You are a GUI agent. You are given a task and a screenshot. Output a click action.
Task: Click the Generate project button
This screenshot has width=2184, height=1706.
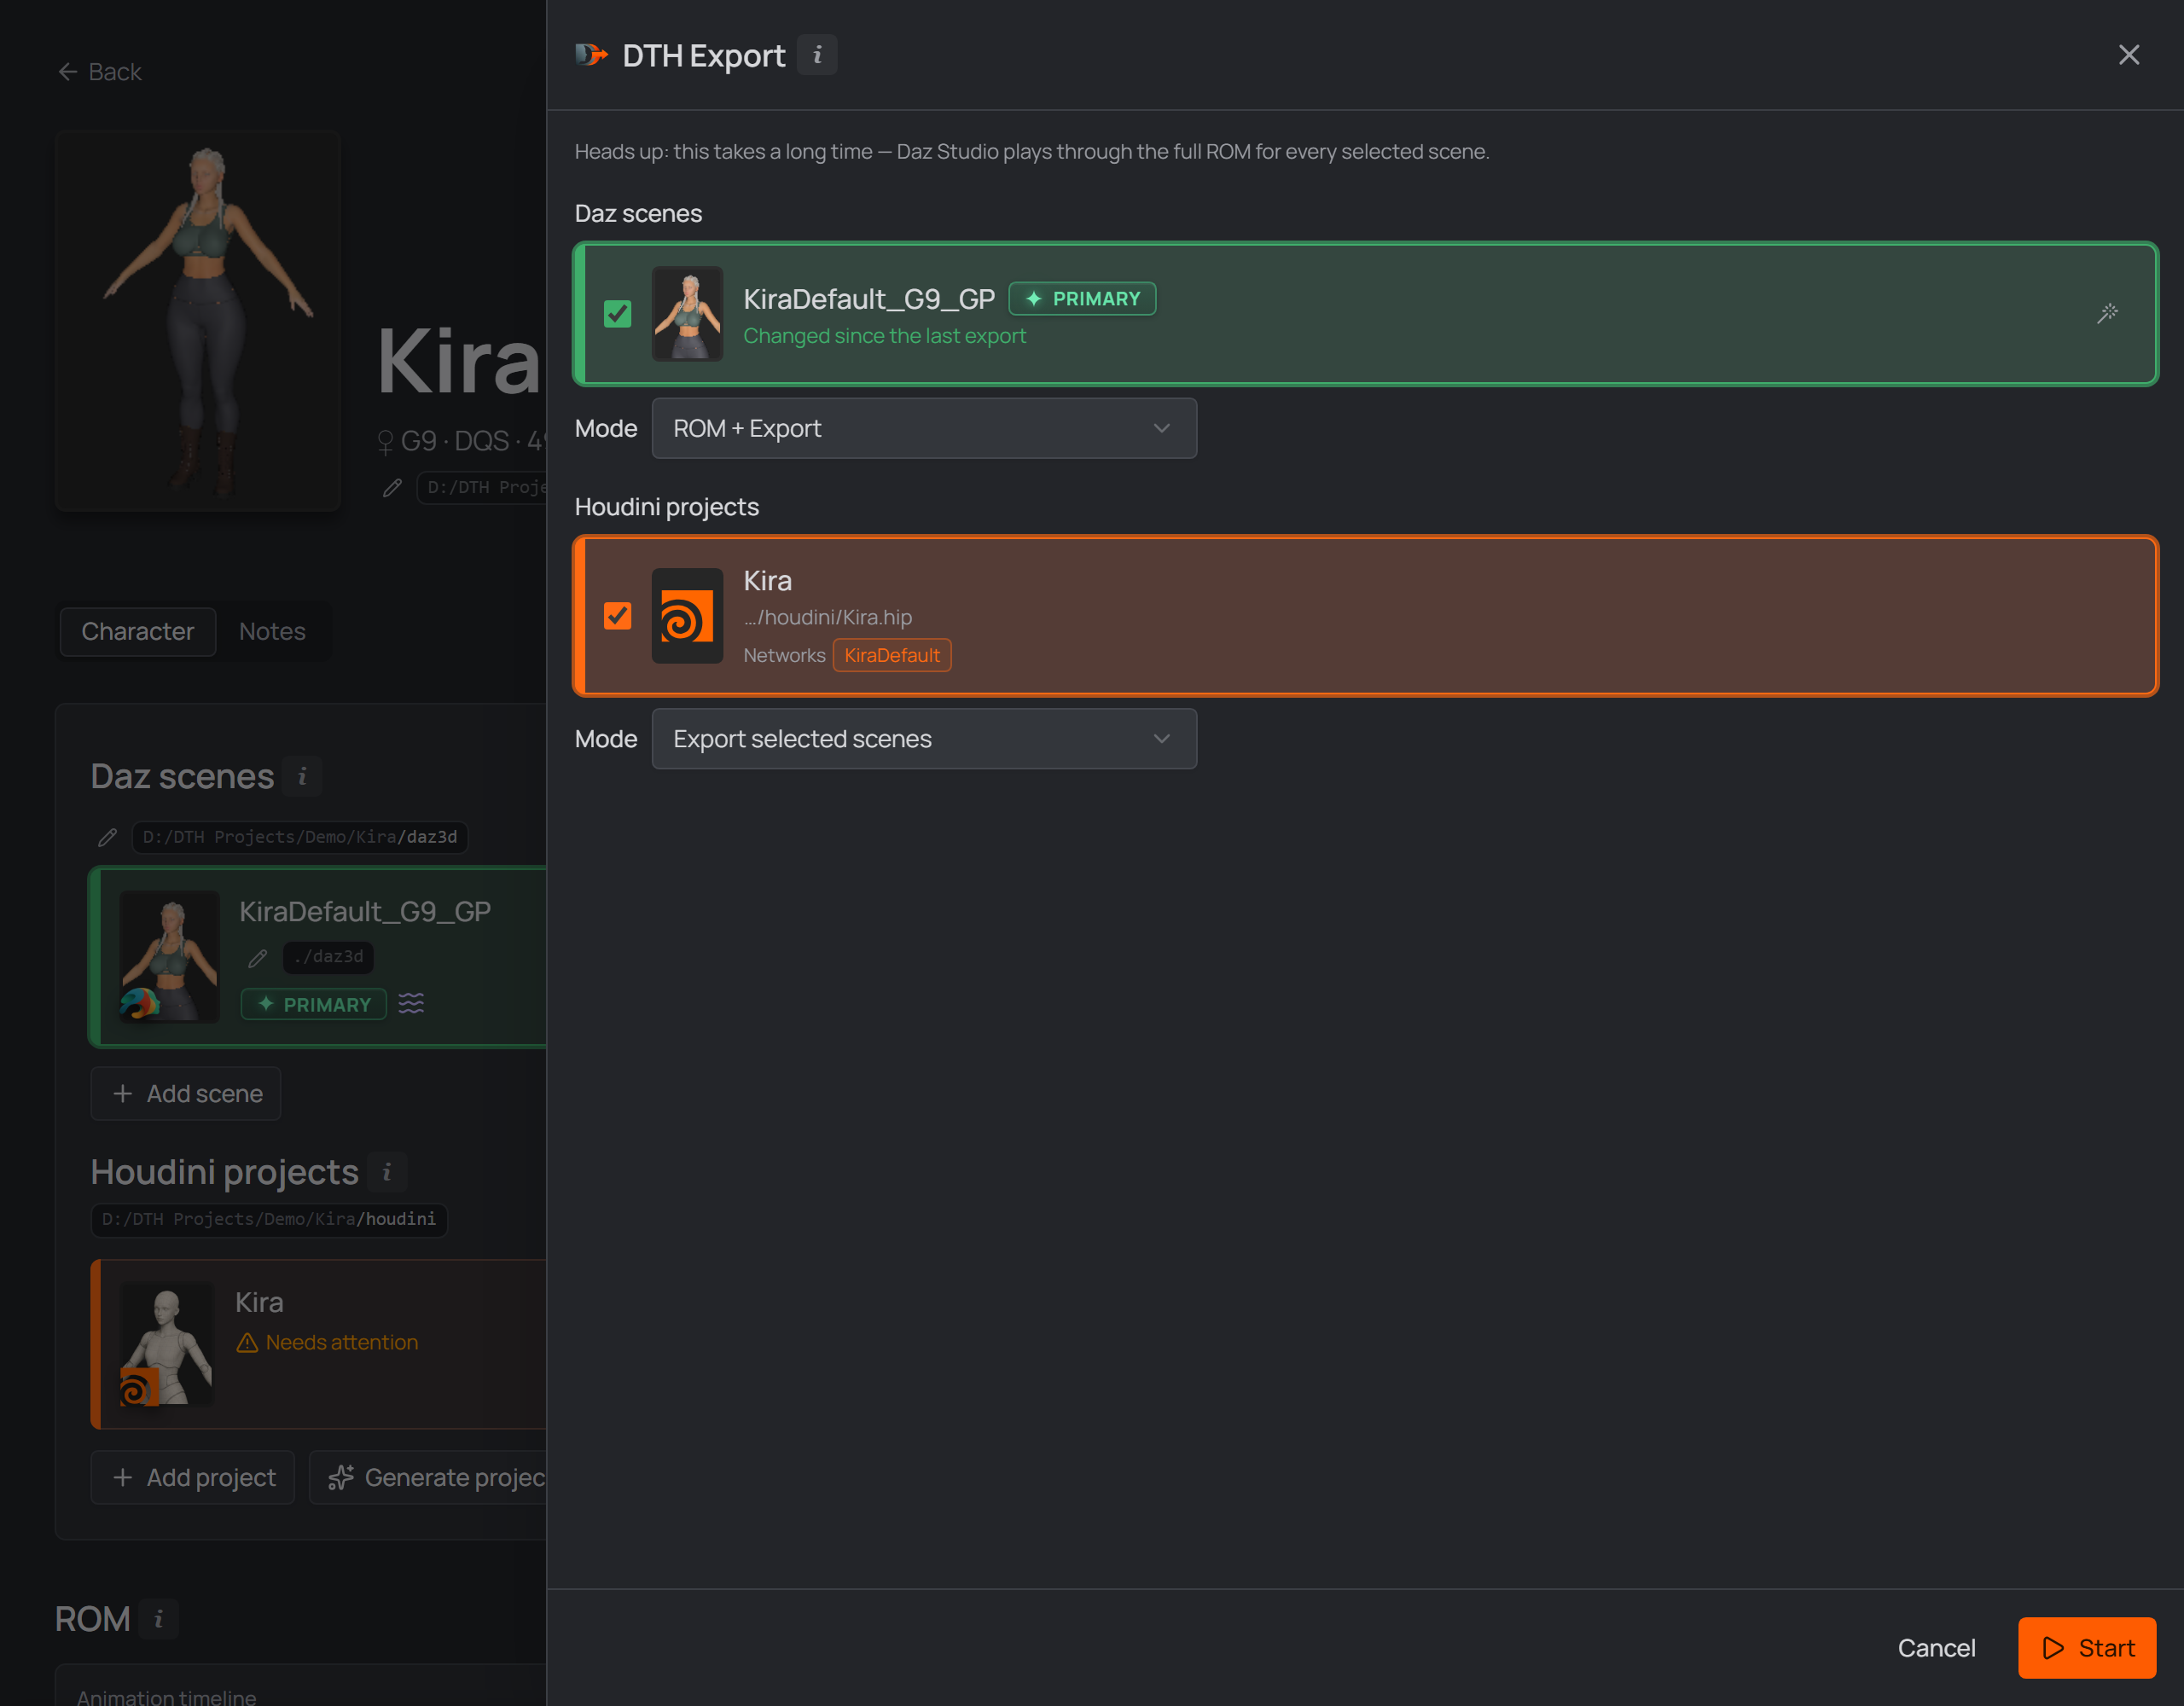pyautogui.click(x=428, y=1478)
